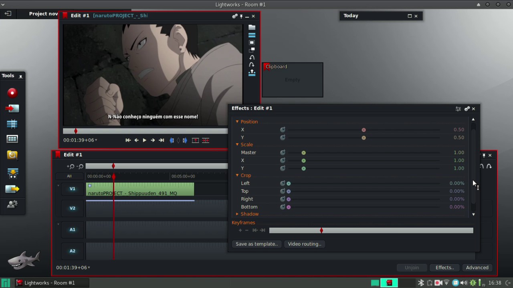This screenshot has width=513, height=288.
Task: Open the User settings gear tool
Action: pyautogui.click(x=12, y=204)
